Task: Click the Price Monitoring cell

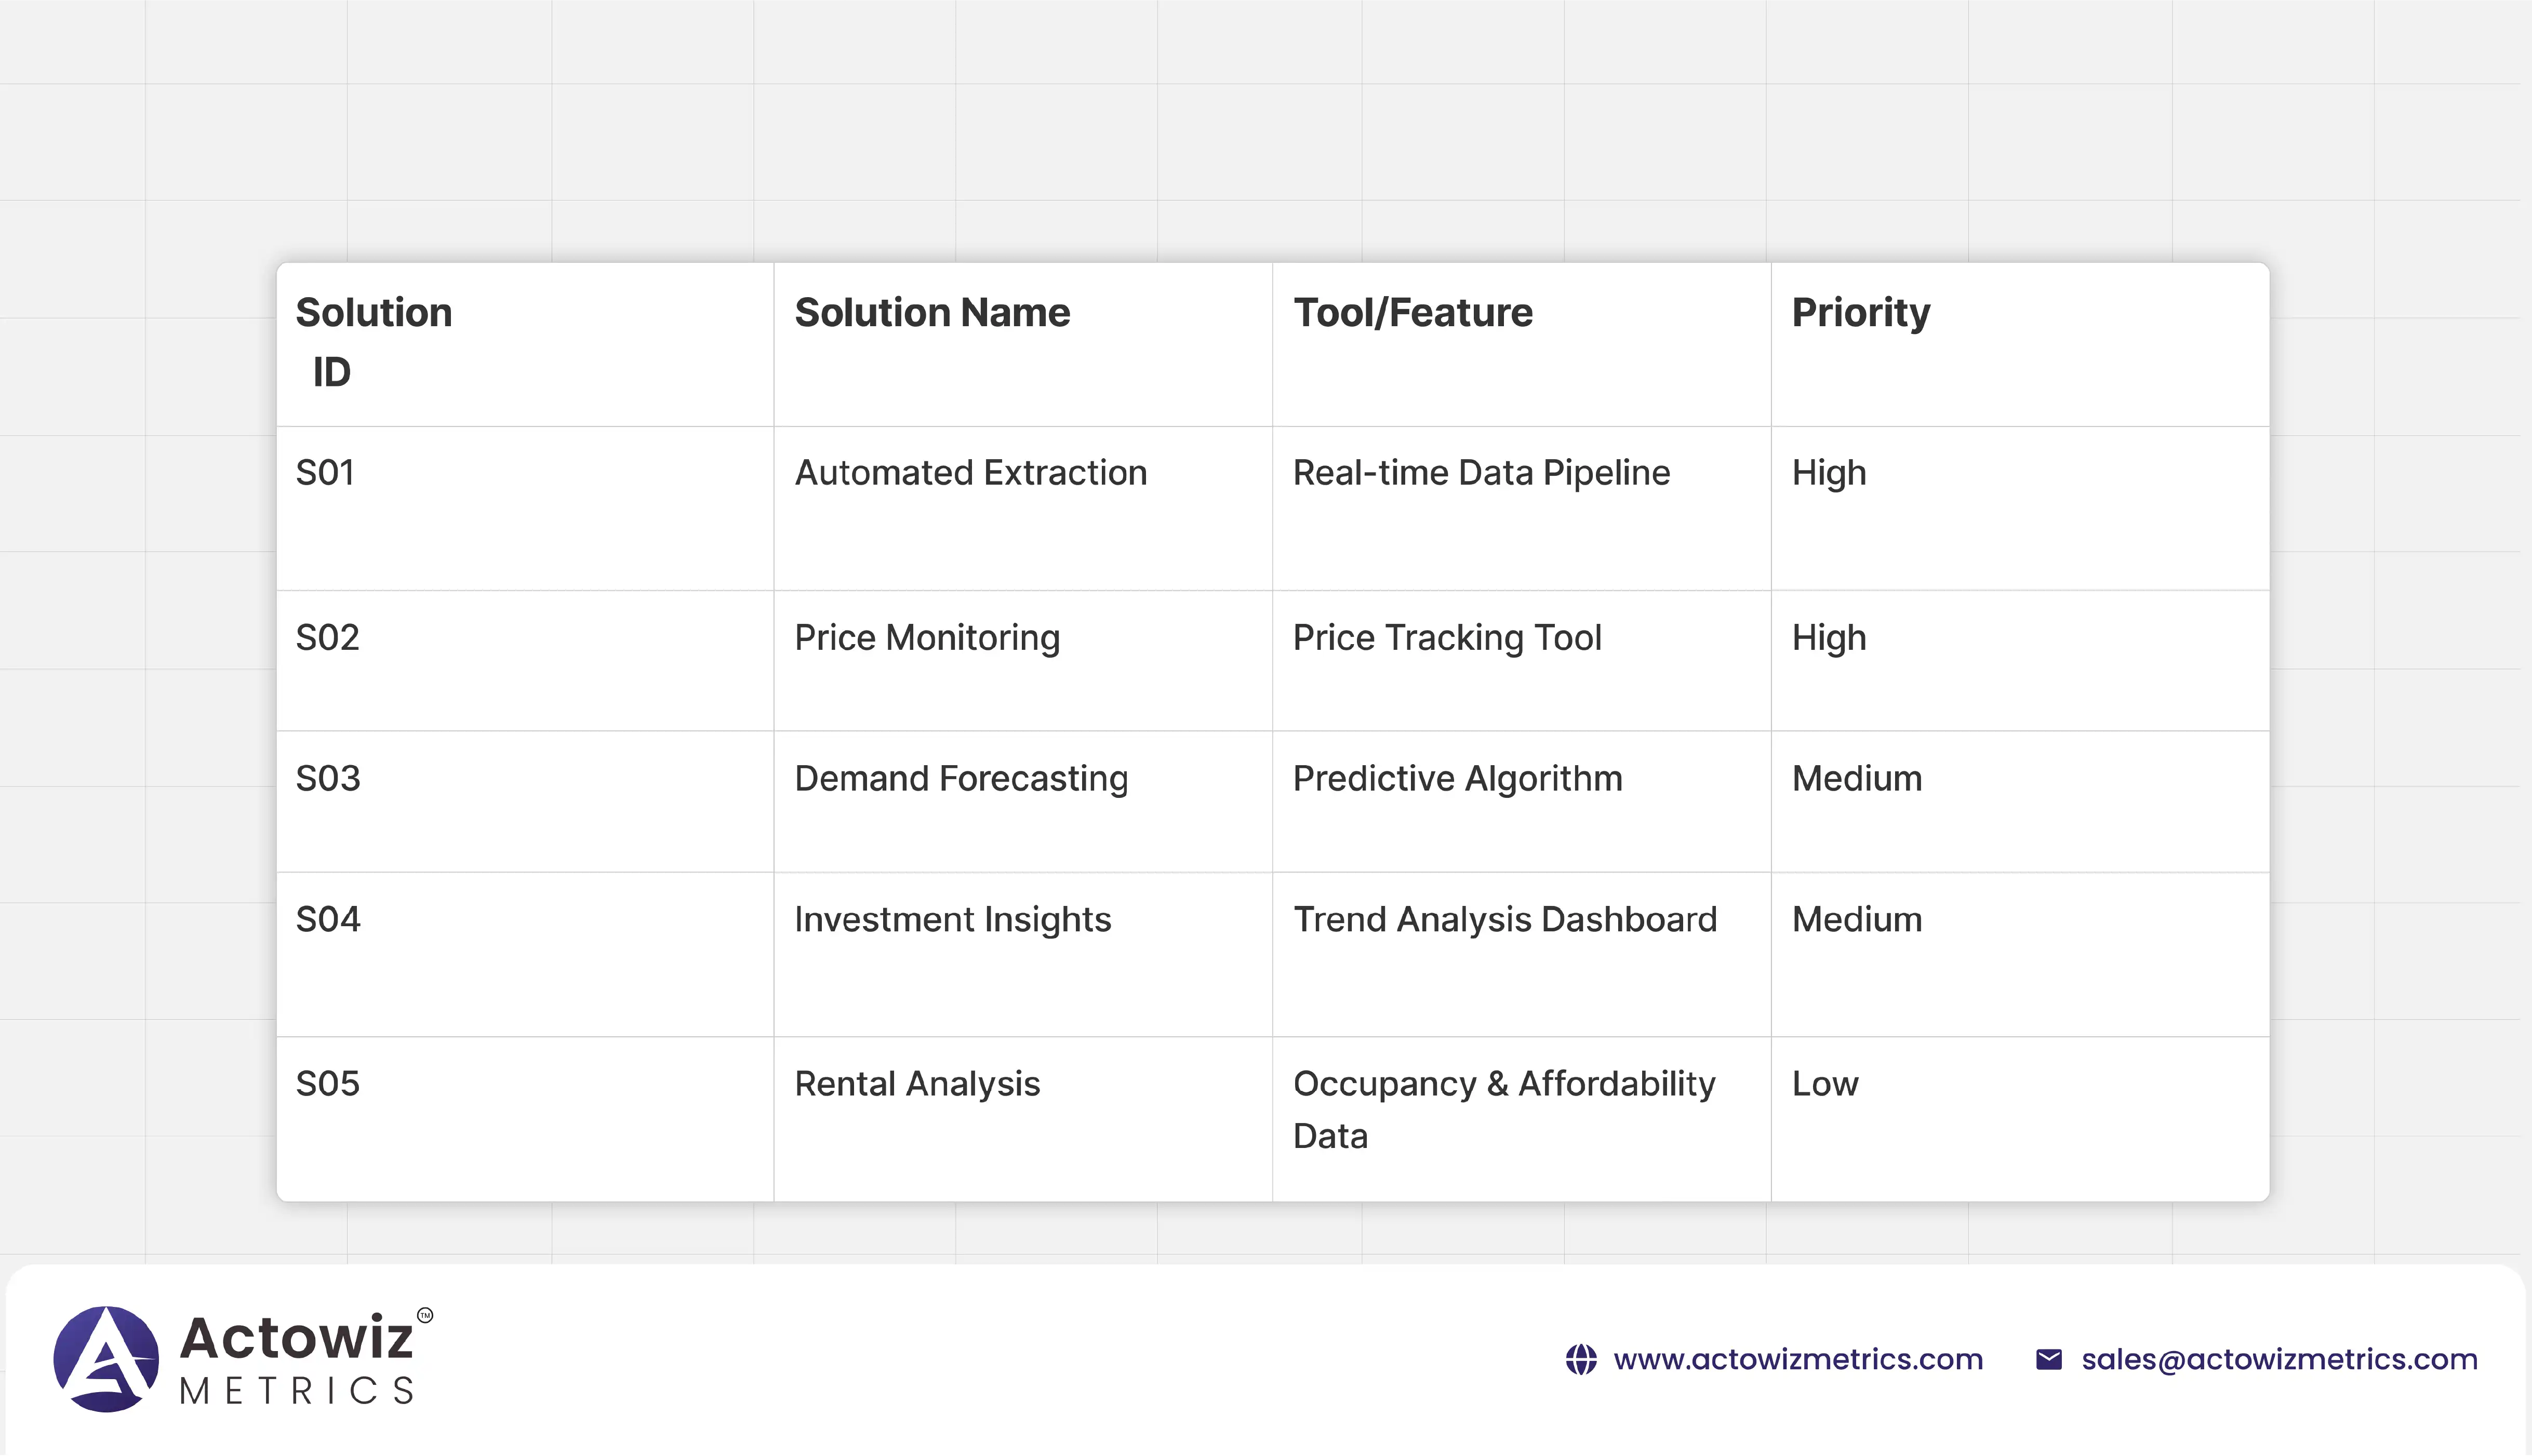Action: pos(926,637)
